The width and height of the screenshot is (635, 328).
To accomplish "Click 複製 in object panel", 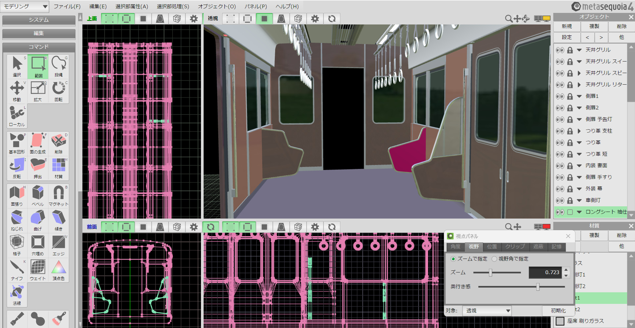I will tap(594, 26).
